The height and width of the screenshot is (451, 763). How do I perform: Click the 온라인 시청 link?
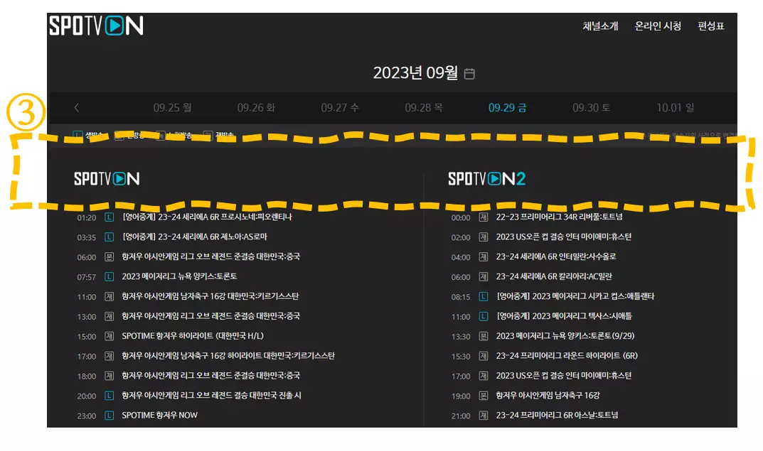pos(658,26)
